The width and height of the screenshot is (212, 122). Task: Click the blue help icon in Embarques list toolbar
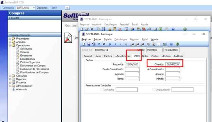[173, 29]
